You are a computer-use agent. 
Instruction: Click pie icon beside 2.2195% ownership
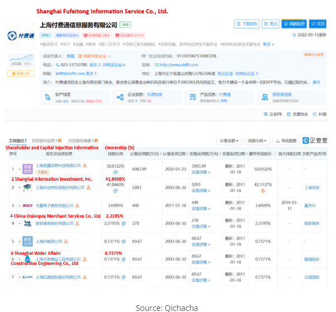[124, 224]
